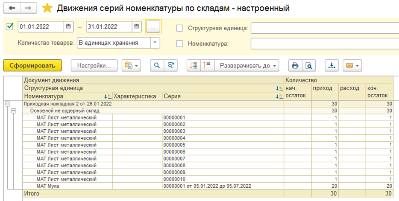
Task: Open the Разворачивать до dropdown
Action: 246,66
